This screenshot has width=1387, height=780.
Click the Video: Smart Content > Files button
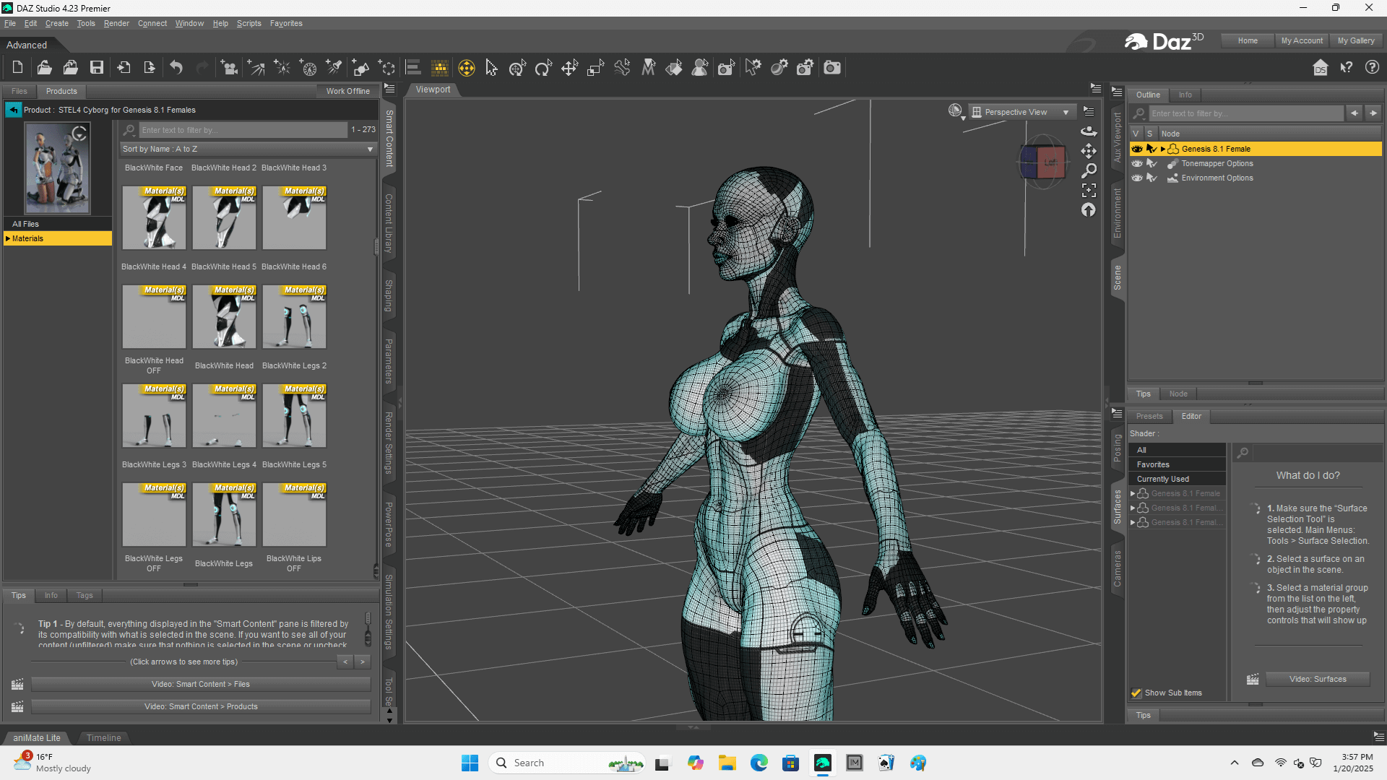tap(201, 685)
